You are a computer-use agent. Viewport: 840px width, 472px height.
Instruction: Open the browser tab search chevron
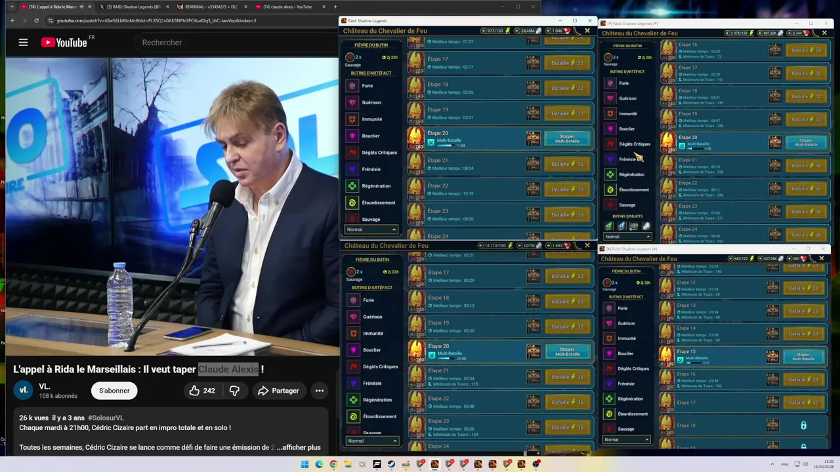(x=12, y=7)
